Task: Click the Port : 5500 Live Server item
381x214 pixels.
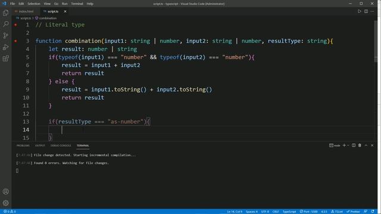Action: [x=308, y=212]
